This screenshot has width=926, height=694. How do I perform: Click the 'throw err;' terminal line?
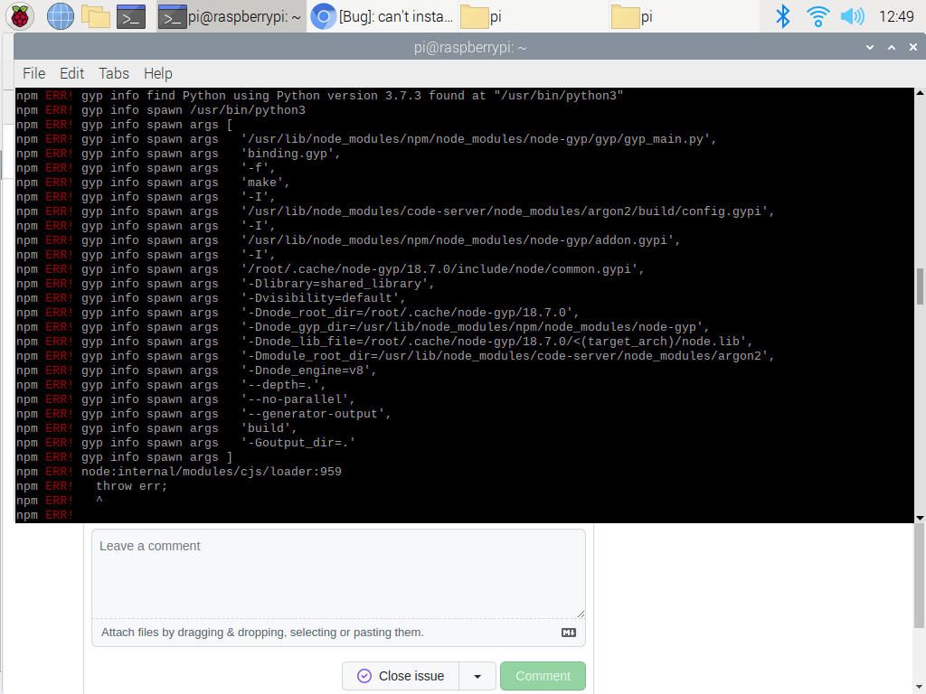click(x=132, y=485)
